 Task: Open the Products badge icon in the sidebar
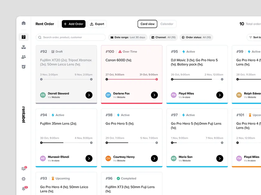pyautogui.click(x=24, y=67)
